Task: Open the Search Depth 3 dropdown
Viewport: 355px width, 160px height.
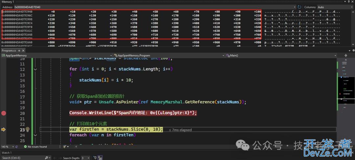Action: (85, 158)
